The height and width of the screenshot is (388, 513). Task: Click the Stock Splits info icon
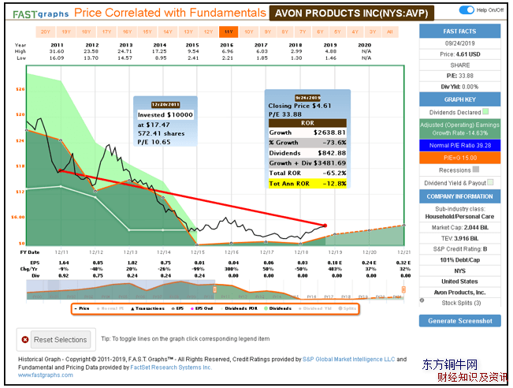(422, 300)
